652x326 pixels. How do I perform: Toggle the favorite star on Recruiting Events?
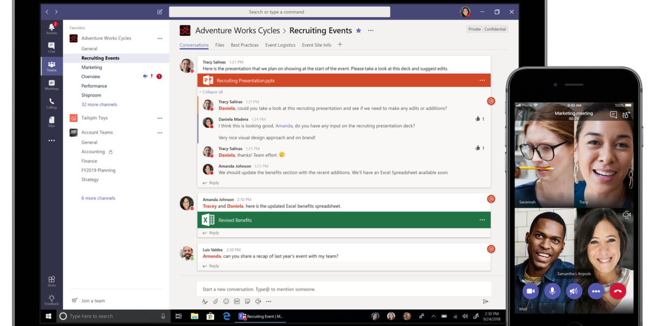click(358, 31)
